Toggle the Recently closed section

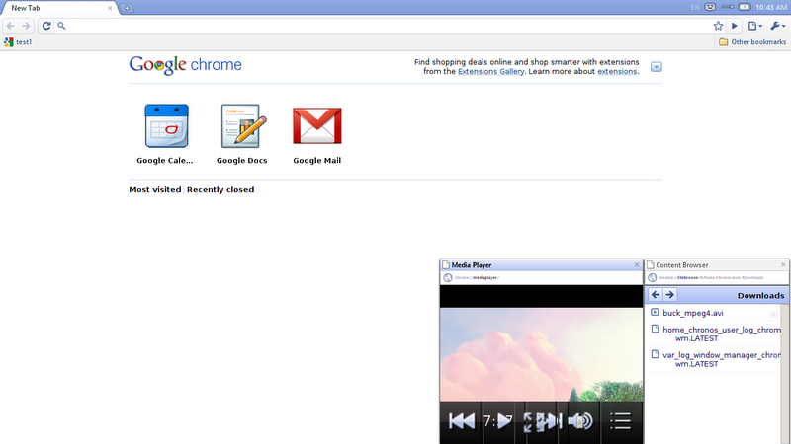pyautogui.click(x=220, y=189)
